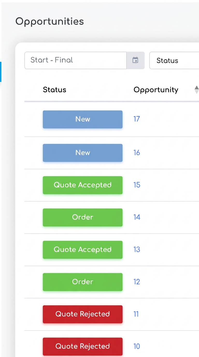Click the Start - Final date field
The width and height of the screenshot is (199, 357).
click(75, 60)
